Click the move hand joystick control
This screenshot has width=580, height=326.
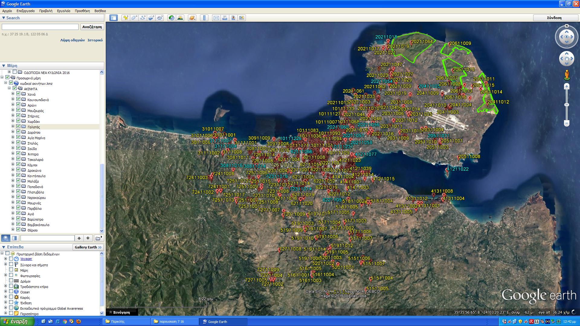(567, 59)
